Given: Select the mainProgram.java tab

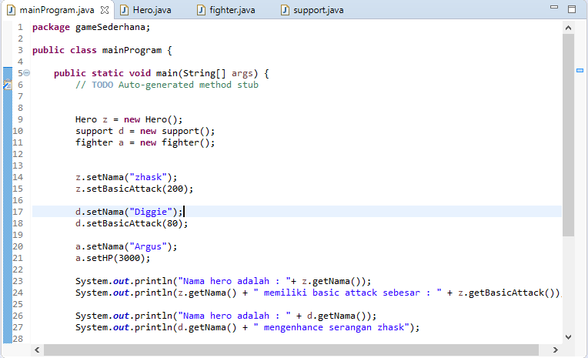Looking at the screenshot, I should (56, 10).
